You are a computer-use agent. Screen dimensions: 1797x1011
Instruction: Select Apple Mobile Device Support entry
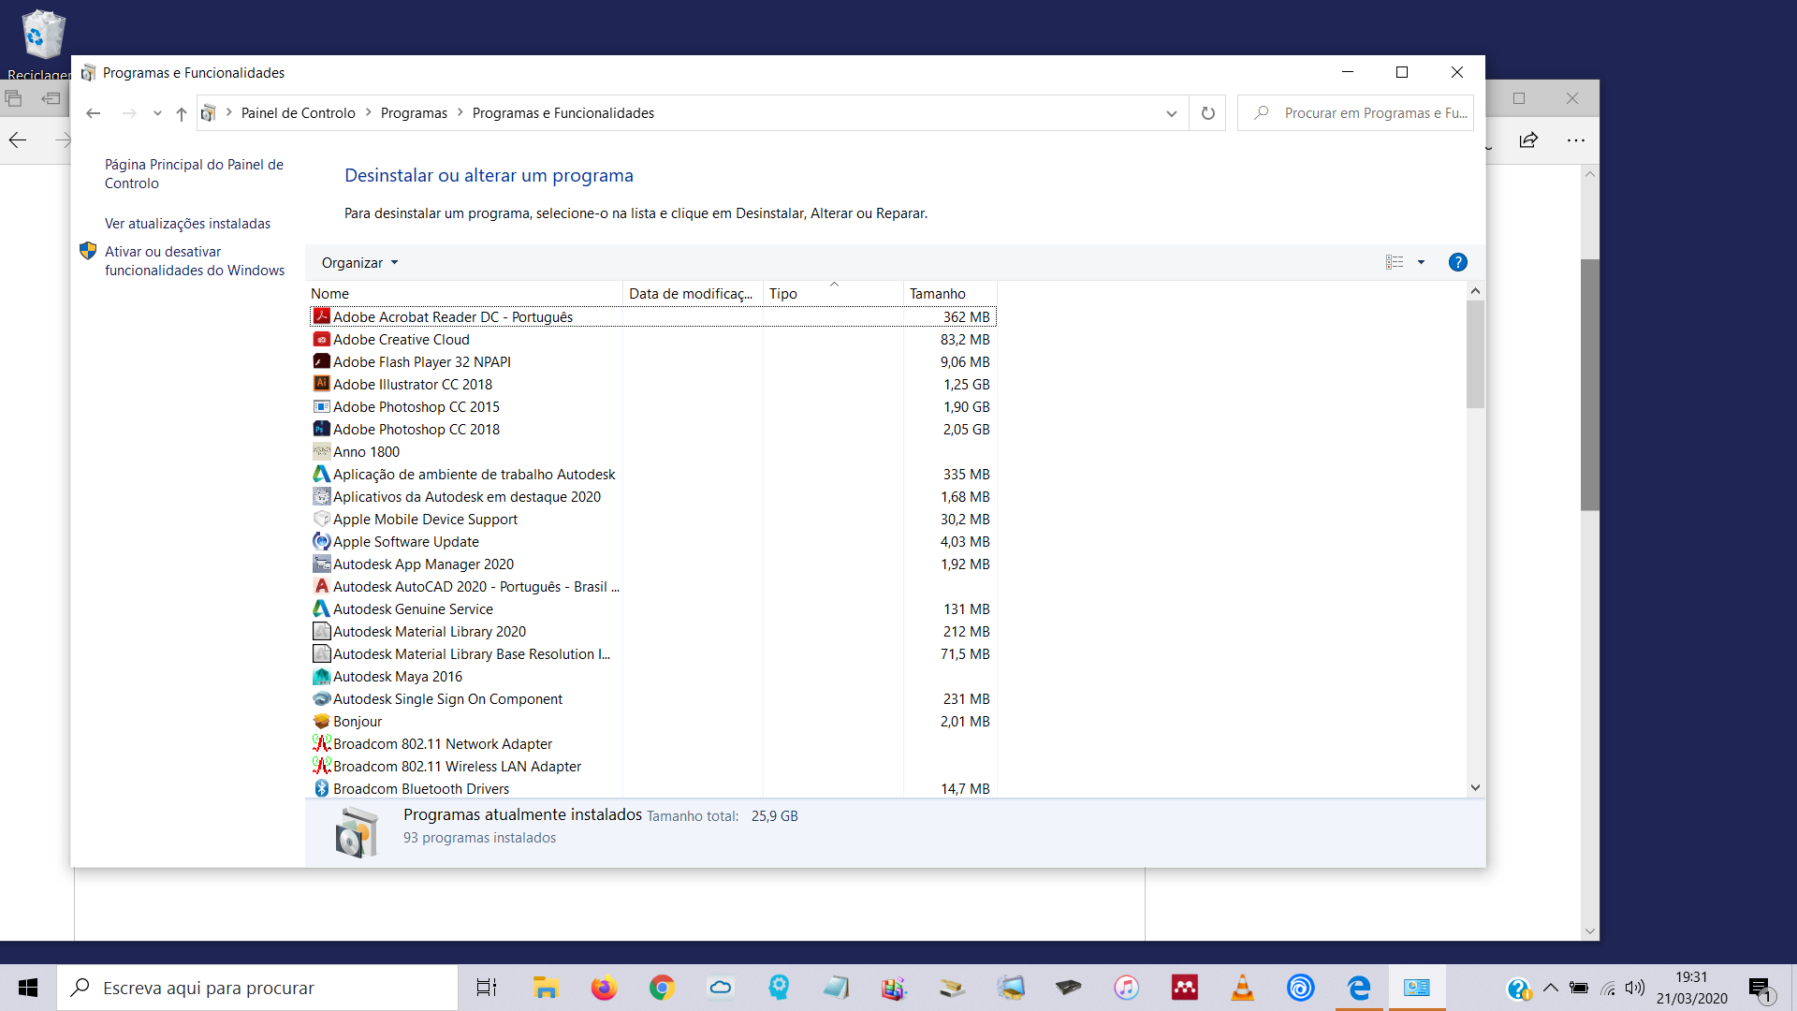tap(652, 519)
